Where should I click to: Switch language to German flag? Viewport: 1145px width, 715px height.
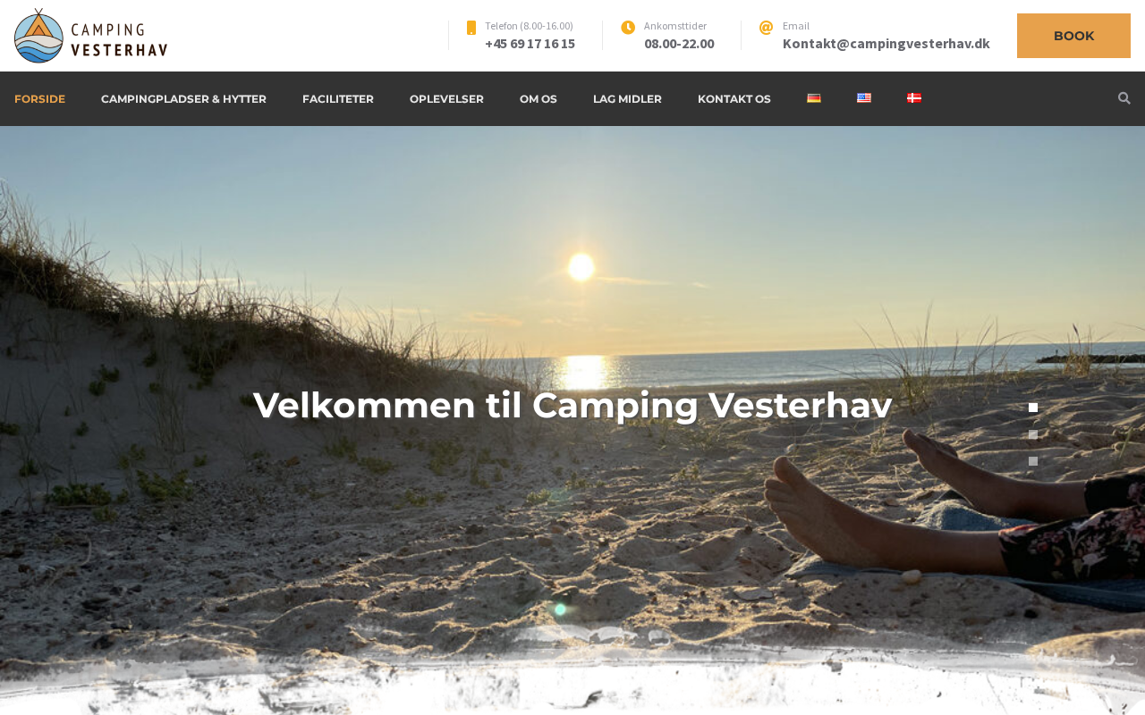pos(814,98)
